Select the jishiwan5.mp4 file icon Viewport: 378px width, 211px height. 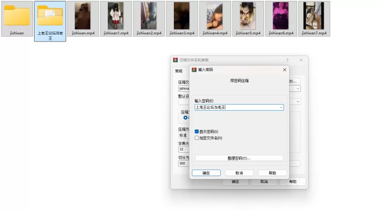click(248, 16)
